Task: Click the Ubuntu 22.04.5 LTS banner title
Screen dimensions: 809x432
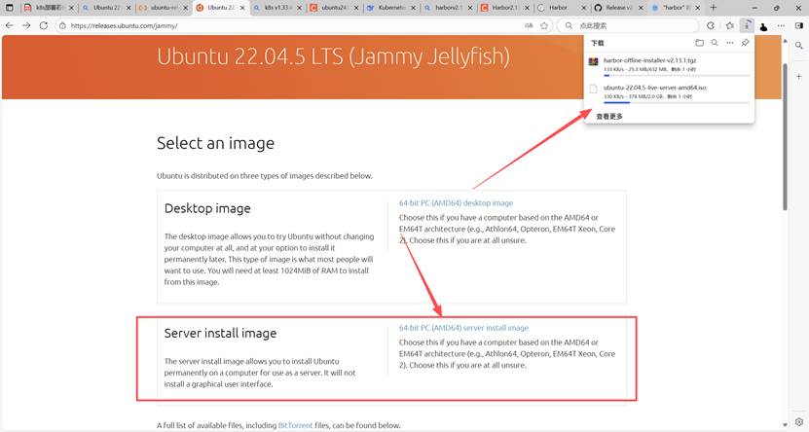Action: 333,56
